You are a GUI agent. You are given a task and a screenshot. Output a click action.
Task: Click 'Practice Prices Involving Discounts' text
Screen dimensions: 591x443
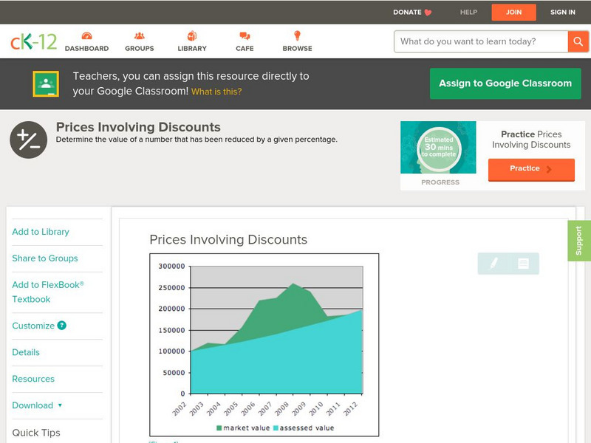coord(531,140)
